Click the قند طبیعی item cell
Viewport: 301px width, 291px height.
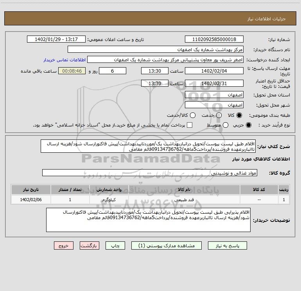(x=184, y=200)
